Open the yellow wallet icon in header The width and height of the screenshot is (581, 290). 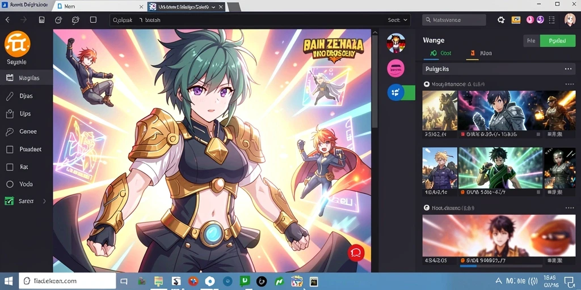click(x=516, y=20)
